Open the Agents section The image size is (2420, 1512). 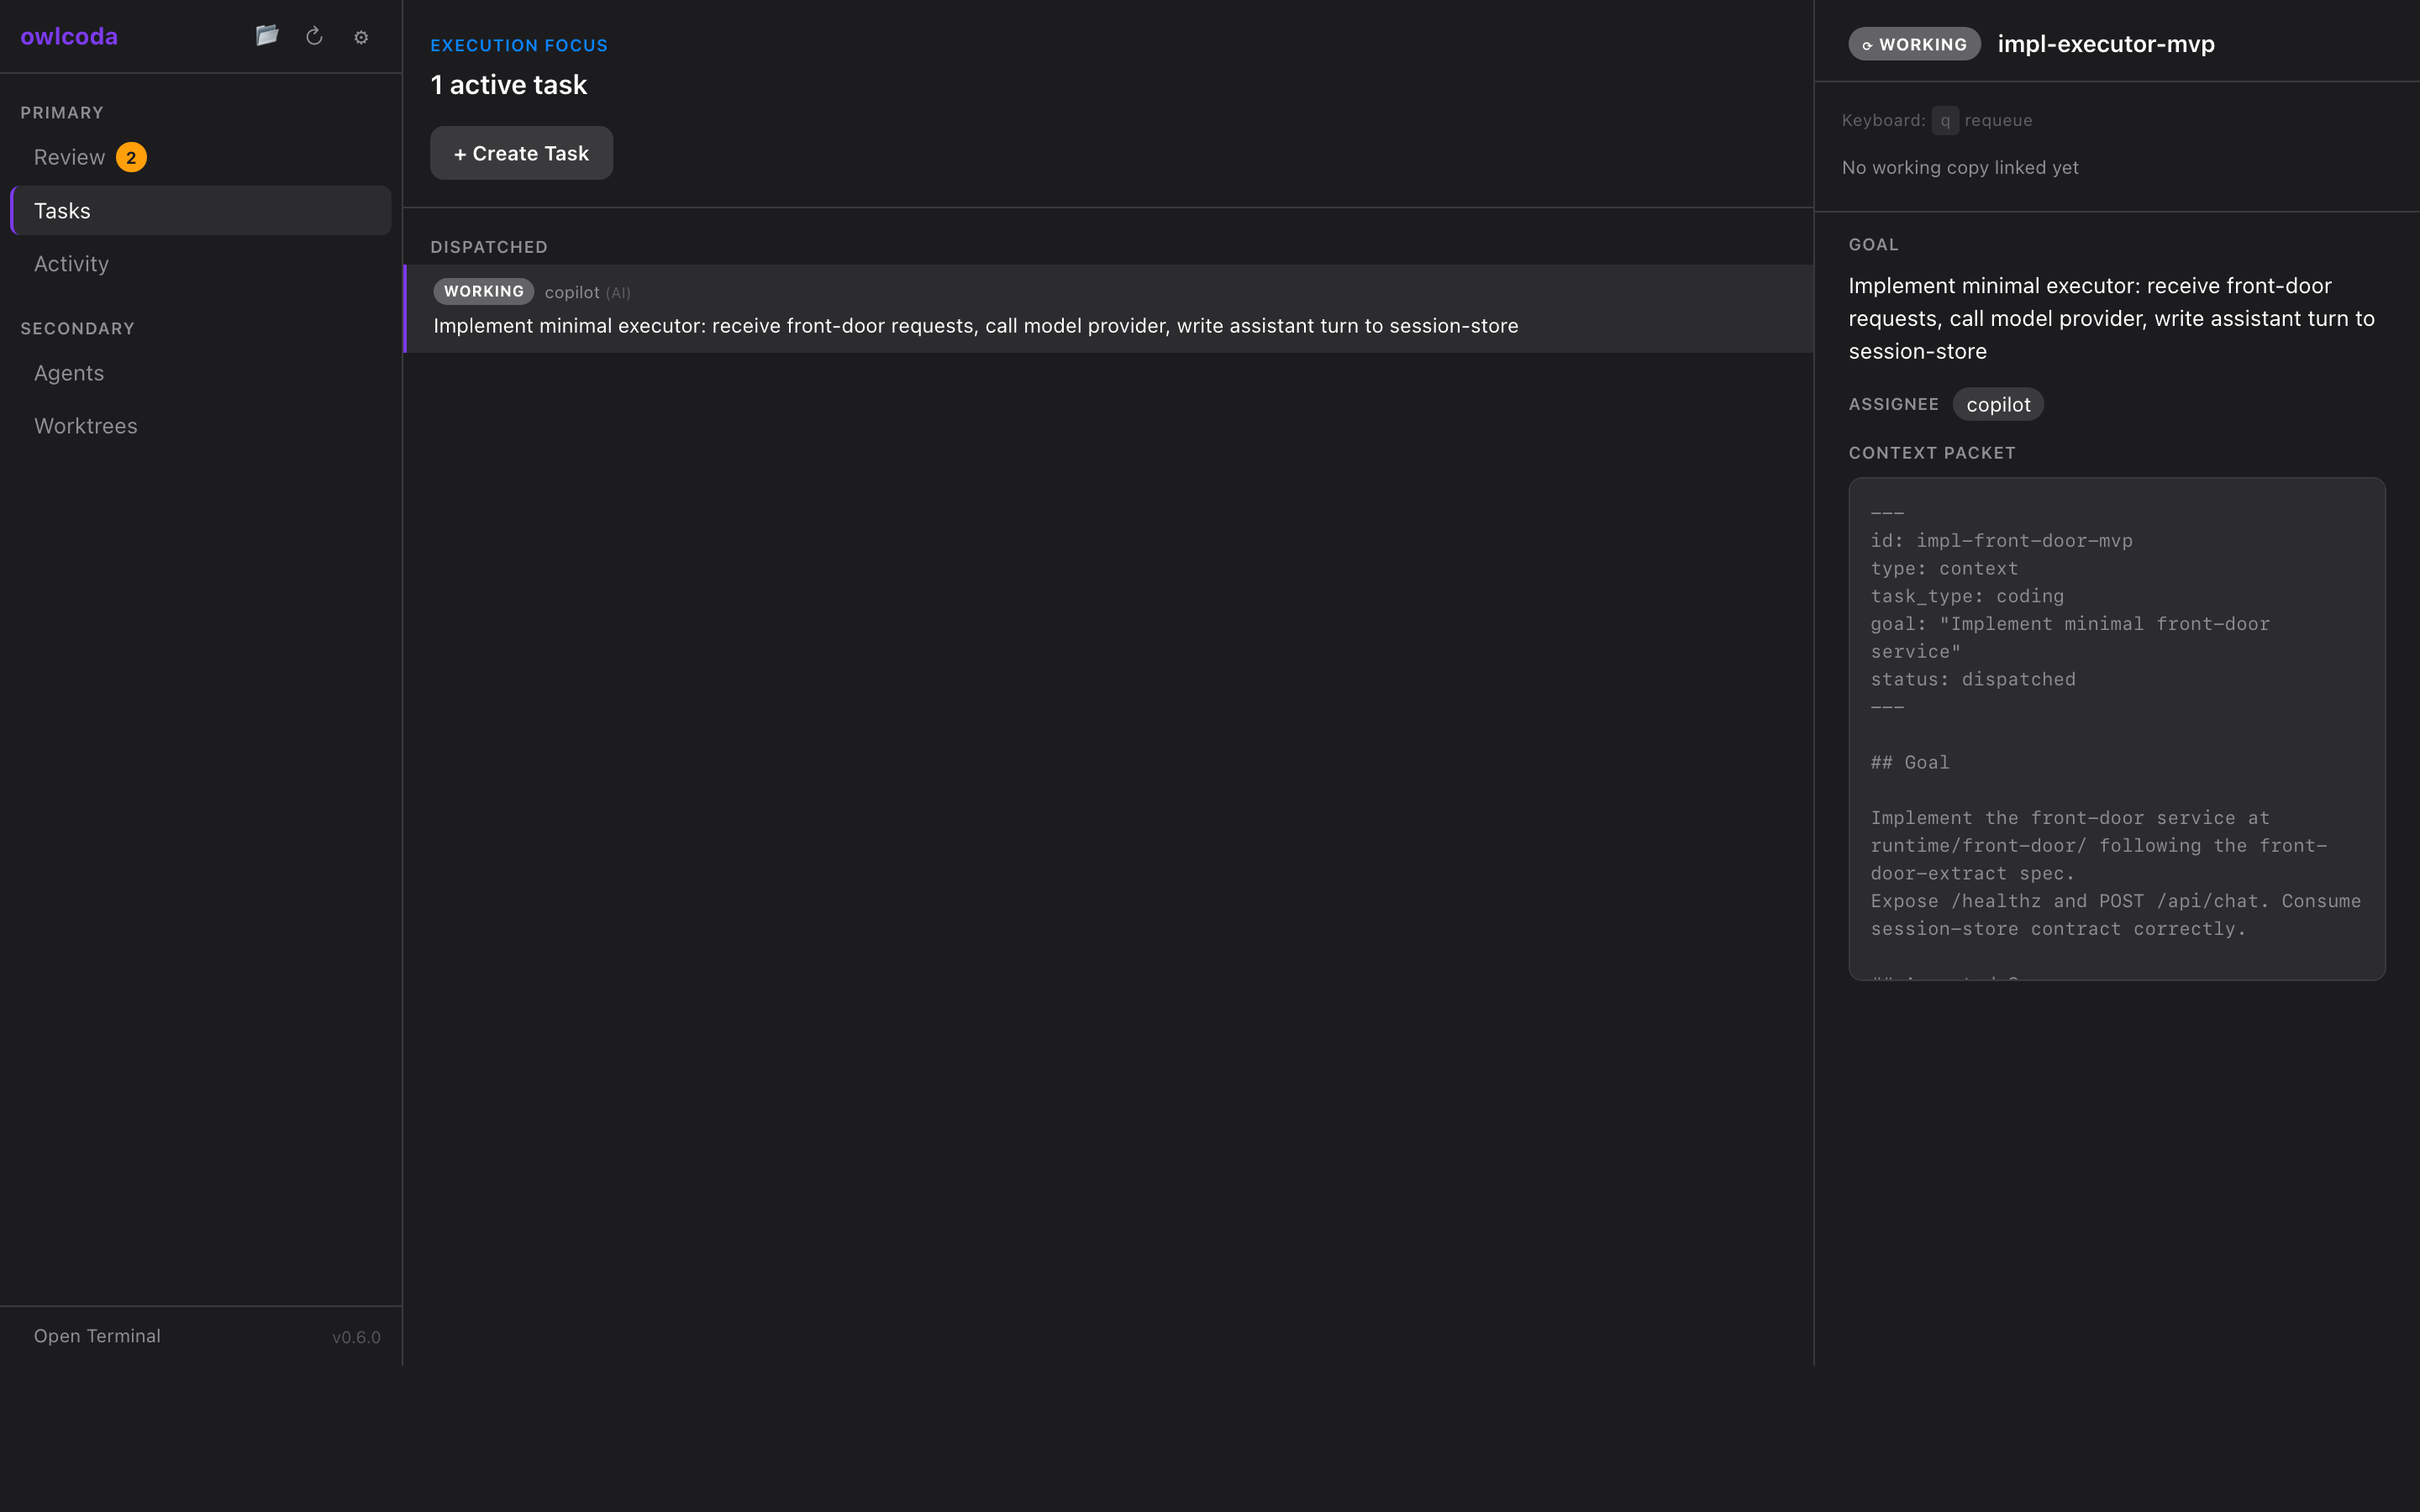[68, 372]
